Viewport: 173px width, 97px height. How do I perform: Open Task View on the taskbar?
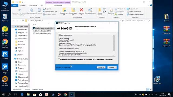(x=16, y=95)
